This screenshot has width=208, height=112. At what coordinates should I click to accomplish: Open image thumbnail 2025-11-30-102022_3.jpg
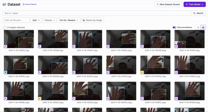point(87,65)
